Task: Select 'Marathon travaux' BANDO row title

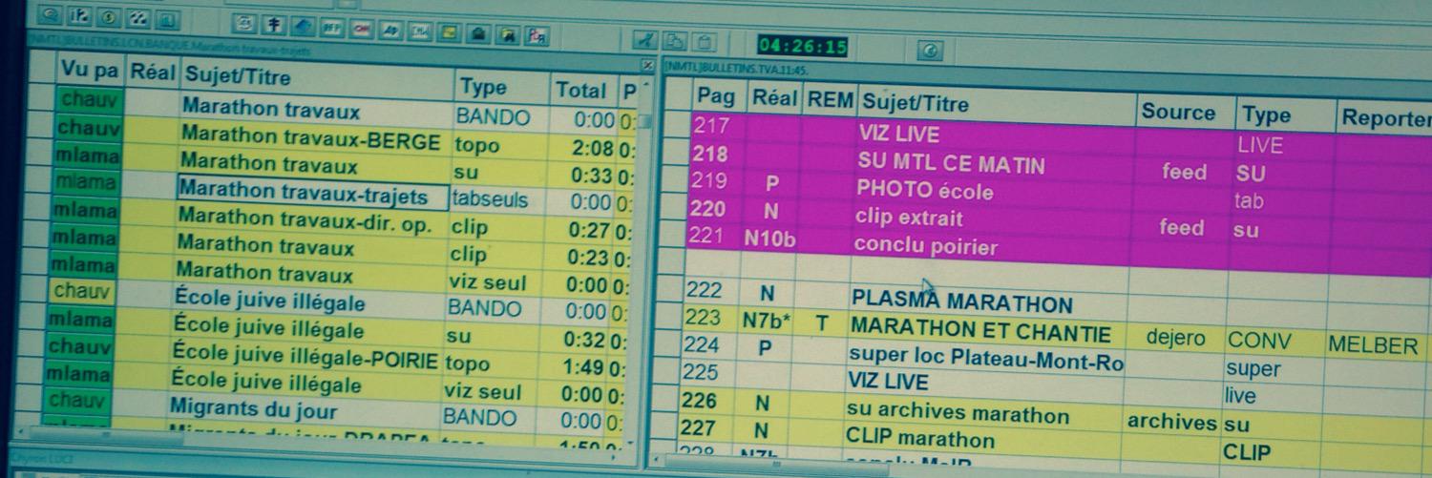Action: tap(271, 108)
